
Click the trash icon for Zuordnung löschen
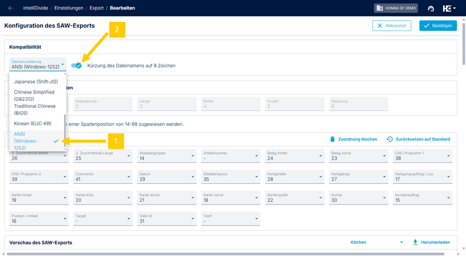[333, 139]
